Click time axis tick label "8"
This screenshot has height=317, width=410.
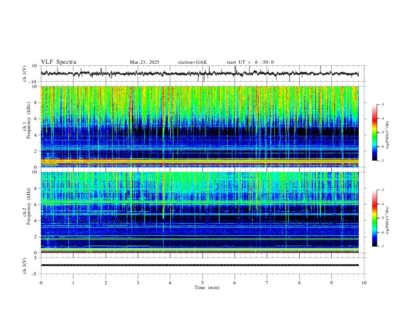click(299, 283)
